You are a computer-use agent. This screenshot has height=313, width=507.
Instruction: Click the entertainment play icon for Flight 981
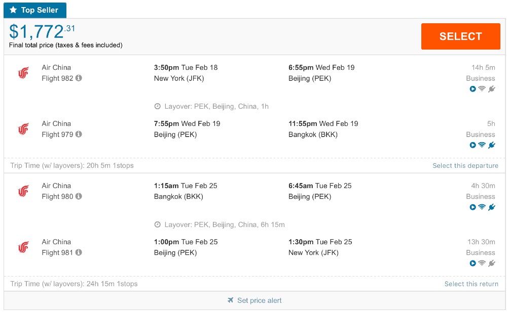[x=473, y=263]
